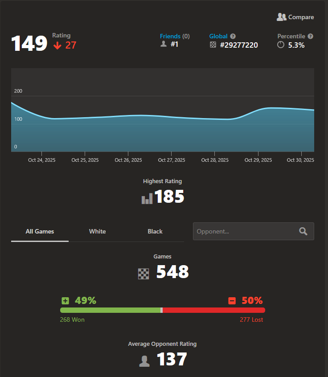This screenshot has width=328, height=377.
Task: Click the Oct 29, 2025 axis label
Action: [x=258, y=160]
